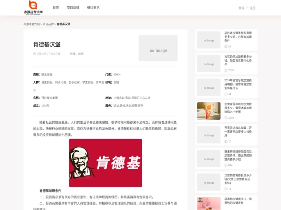Click the no image placeholder beside 肯德基汉堡 title
The image size is (281, 210).
[158, 48]
